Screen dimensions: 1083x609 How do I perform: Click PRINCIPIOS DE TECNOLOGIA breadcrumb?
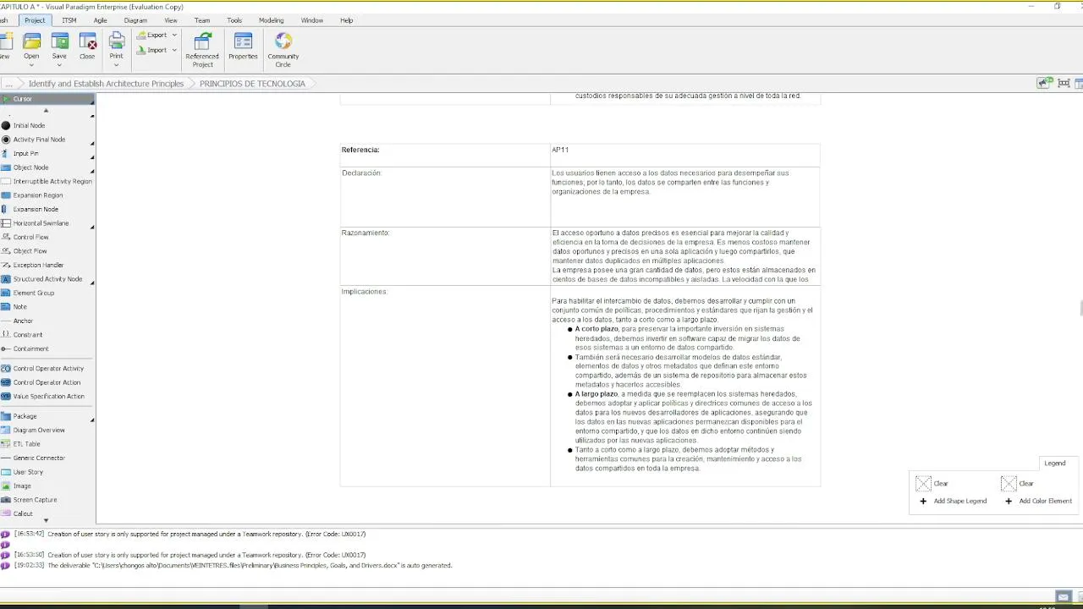[252, 84]
